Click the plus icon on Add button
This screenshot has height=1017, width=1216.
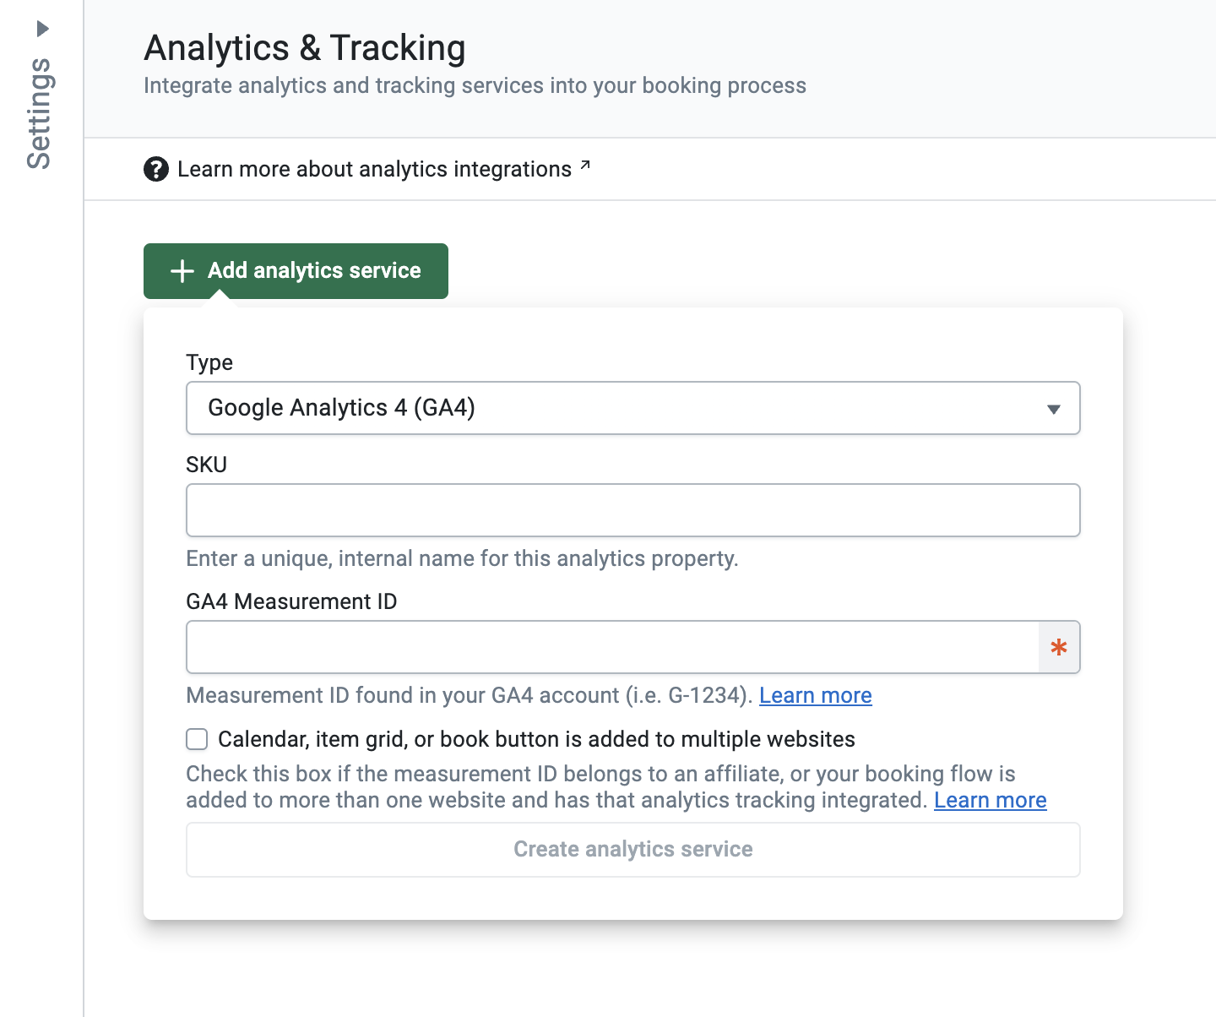(182, 271)
